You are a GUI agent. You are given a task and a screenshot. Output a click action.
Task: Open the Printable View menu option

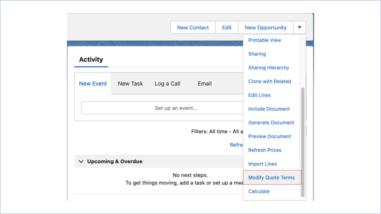(x=264, y=40)
